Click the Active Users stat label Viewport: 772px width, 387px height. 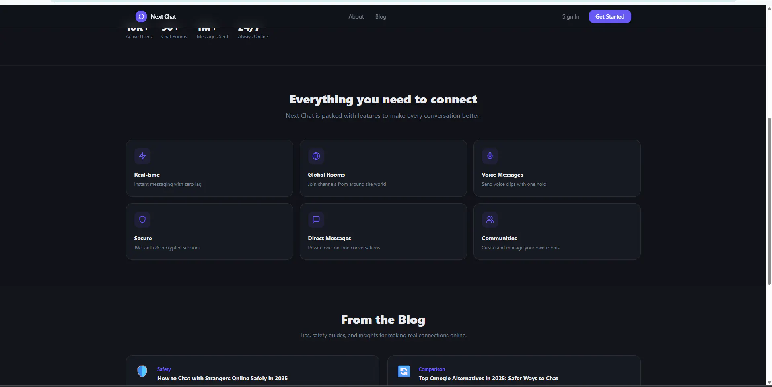coord(139,37)
